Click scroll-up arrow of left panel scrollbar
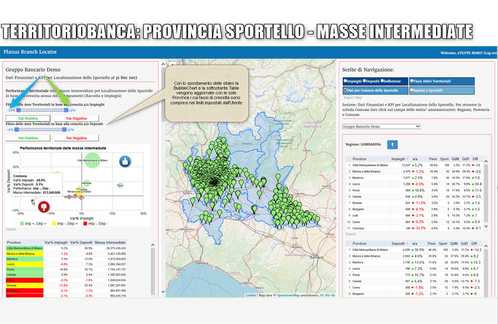498x324 pixels. click(x=163, y=64)
